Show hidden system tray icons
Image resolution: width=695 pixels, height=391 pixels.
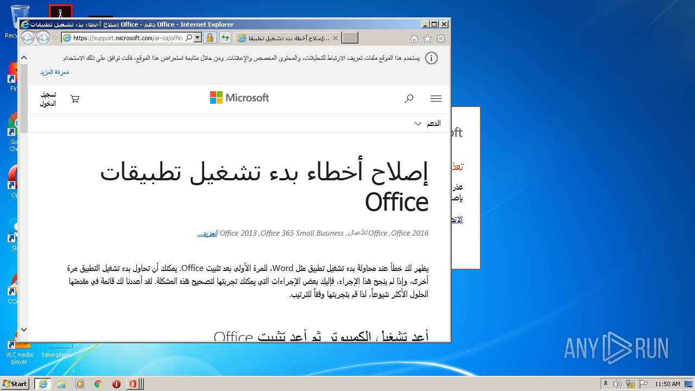click(605, 384)
